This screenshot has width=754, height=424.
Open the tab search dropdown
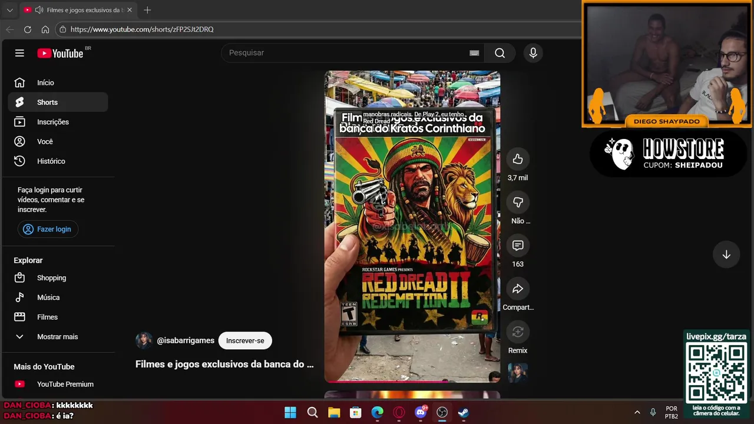[x=9, y=10]
